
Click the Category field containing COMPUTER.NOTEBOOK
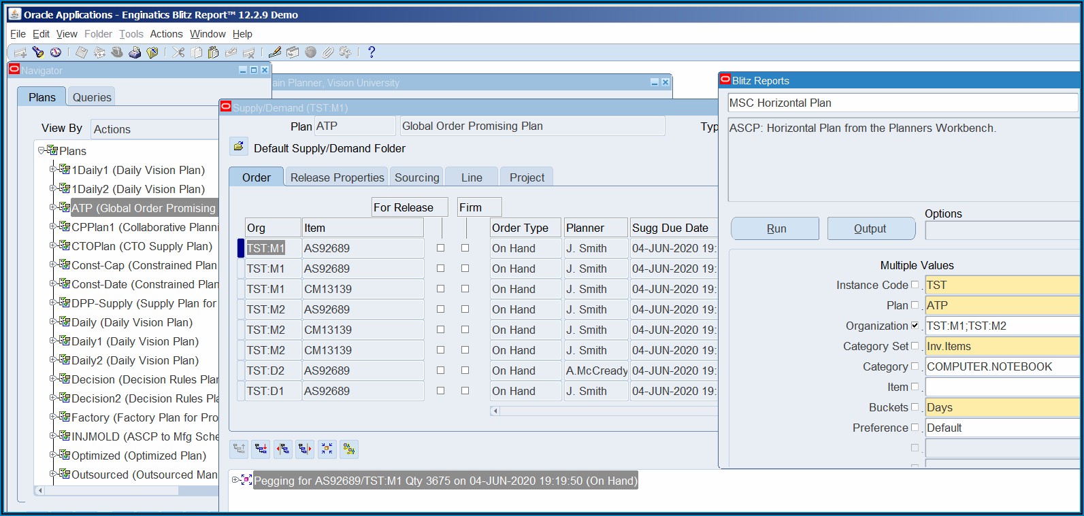(1002, 366)
